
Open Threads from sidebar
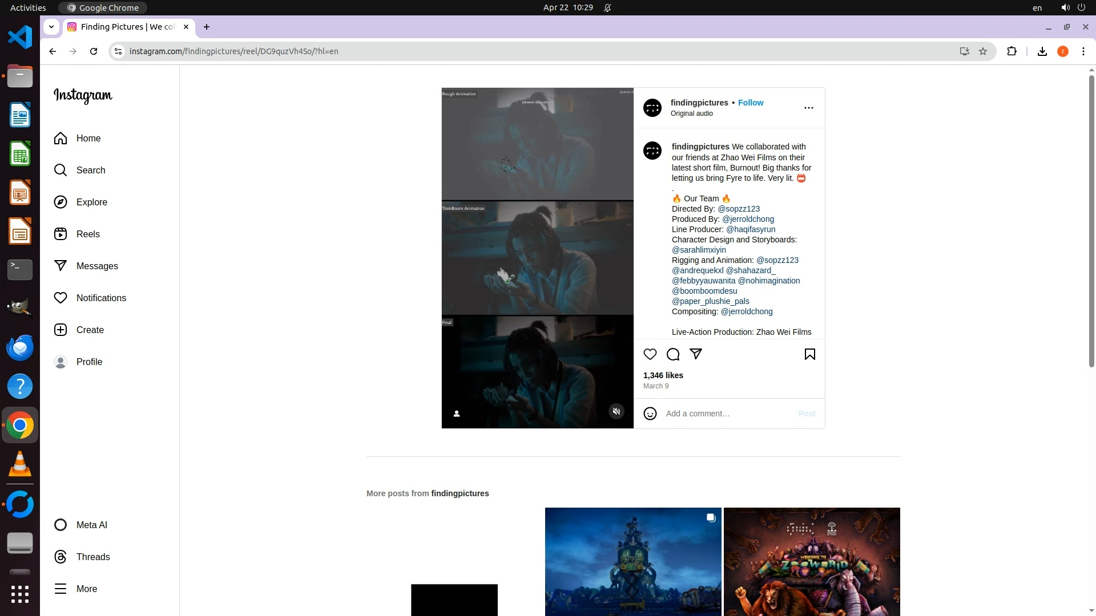92,557
